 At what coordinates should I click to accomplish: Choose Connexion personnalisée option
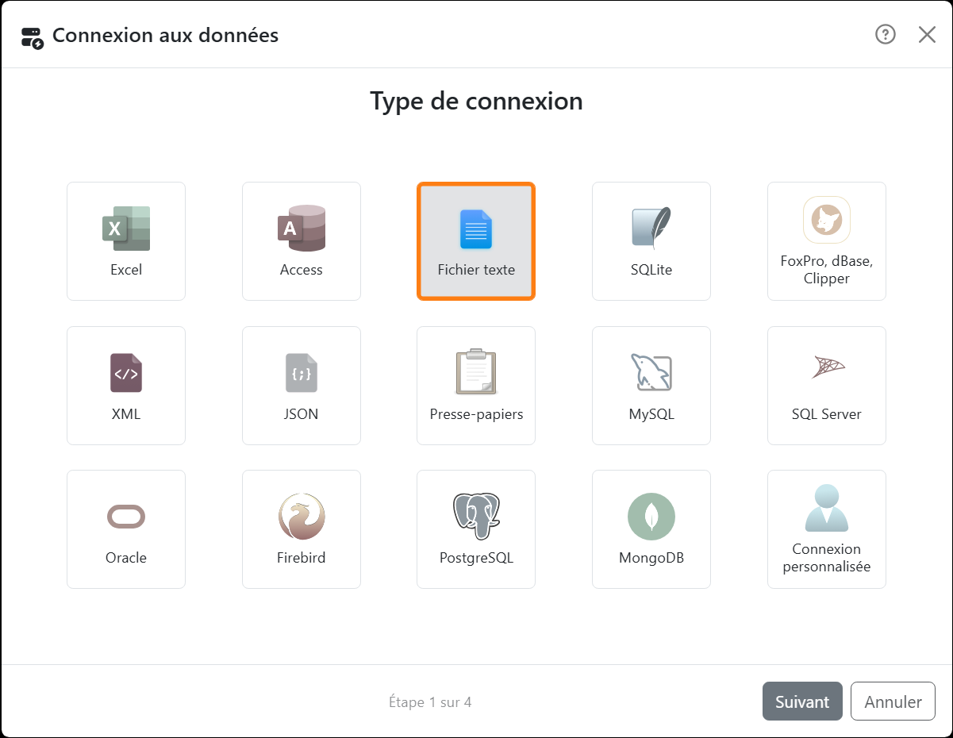(827, 529)
